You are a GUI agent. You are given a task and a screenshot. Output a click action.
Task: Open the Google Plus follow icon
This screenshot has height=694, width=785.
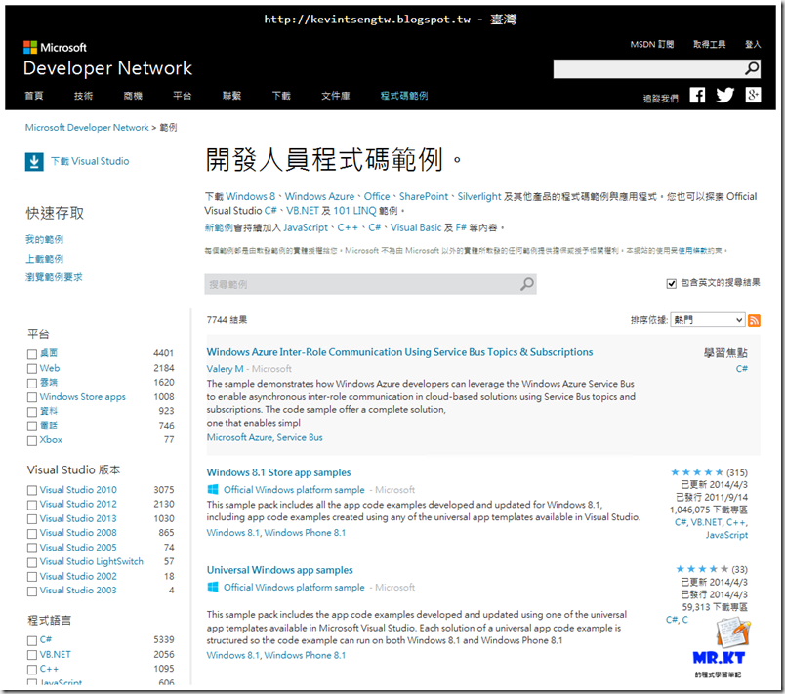753,95
